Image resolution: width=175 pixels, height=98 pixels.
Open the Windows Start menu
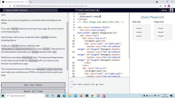click(3, 96)
